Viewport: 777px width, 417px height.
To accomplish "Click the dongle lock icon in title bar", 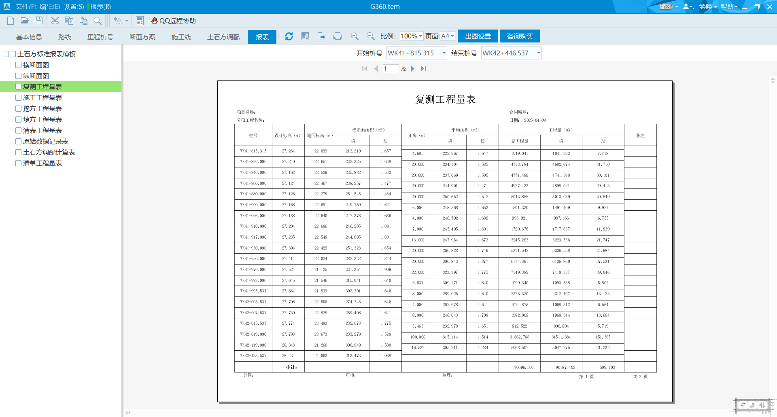I will [666, 6].
